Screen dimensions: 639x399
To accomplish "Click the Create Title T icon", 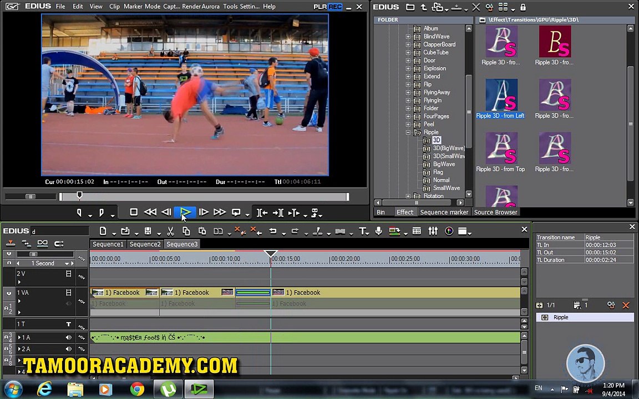I will coord(362,231).
